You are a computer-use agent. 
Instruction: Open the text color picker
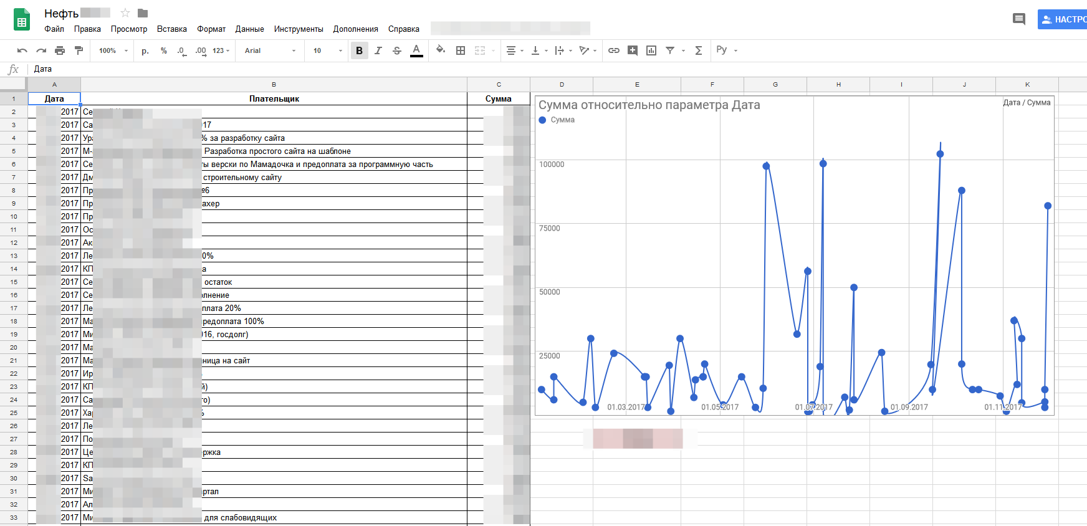(416, 50)
